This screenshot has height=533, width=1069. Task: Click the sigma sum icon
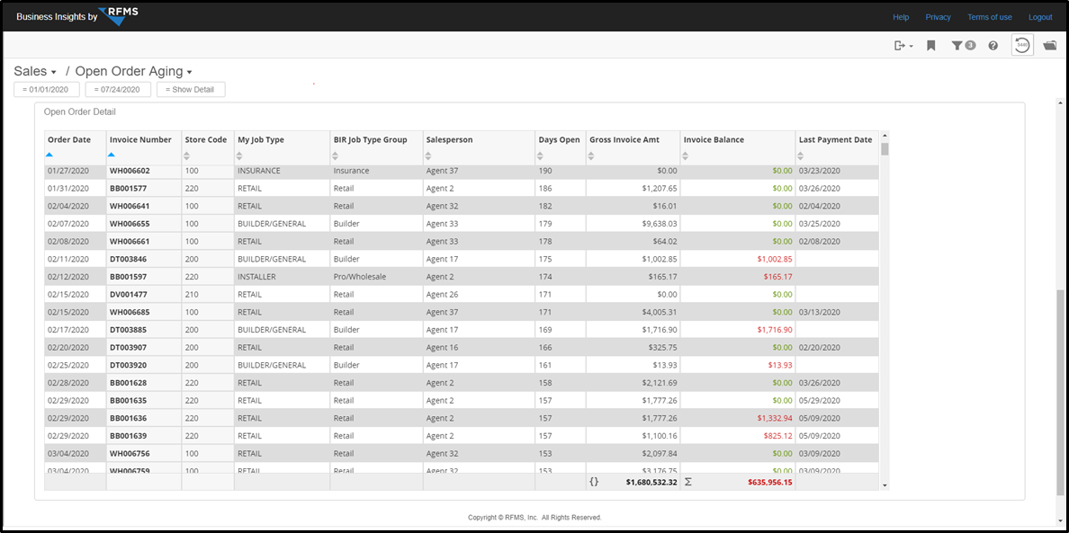[x=687, y=482]
